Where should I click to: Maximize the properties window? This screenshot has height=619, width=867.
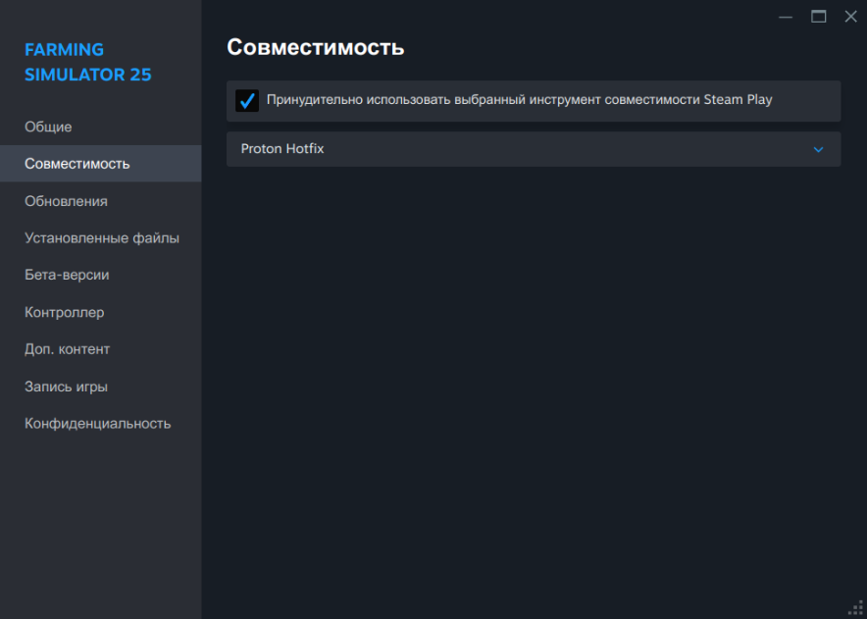(x=818, y=17)
